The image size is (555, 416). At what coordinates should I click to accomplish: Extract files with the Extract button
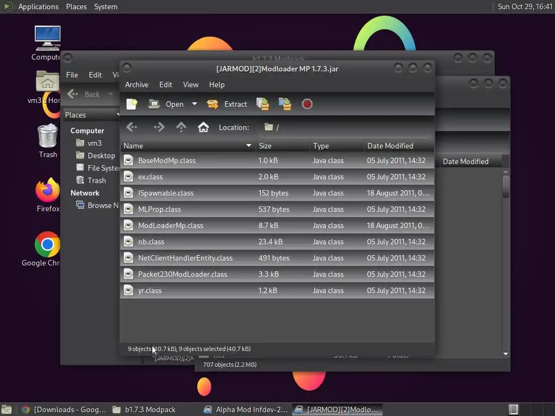point(227,104)
